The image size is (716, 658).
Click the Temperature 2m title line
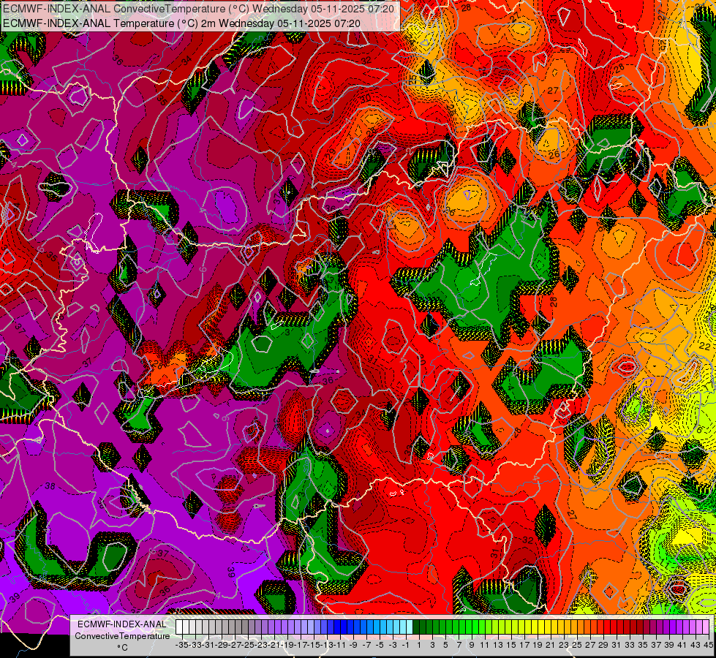(181, 23)
